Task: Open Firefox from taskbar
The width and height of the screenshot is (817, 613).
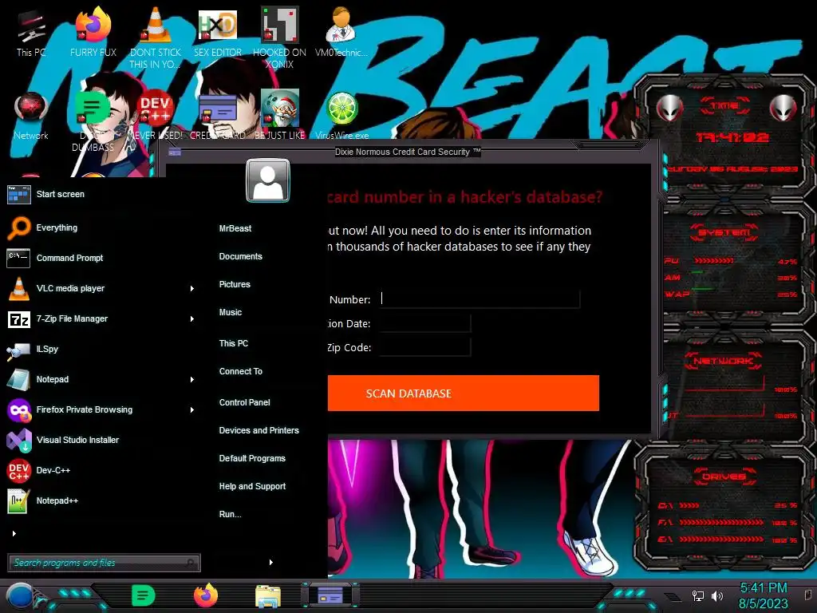Action: (x=206, y=595)
